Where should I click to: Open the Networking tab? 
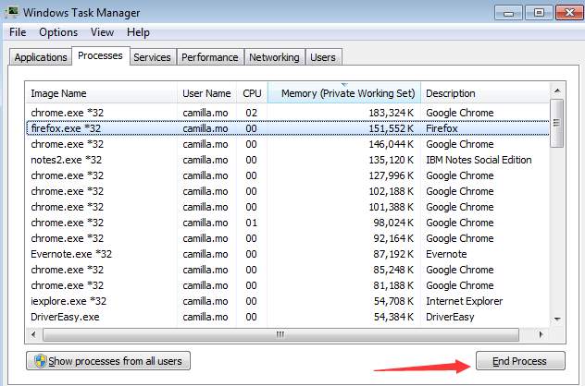[x=274, y=57]
